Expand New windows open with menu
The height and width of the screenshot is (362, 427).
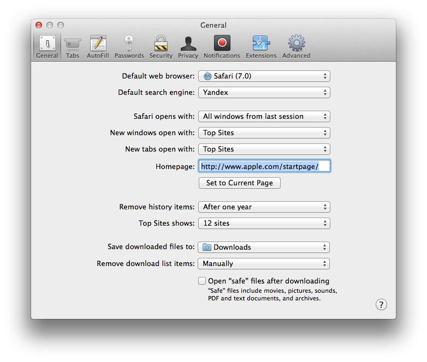point(264,132)
